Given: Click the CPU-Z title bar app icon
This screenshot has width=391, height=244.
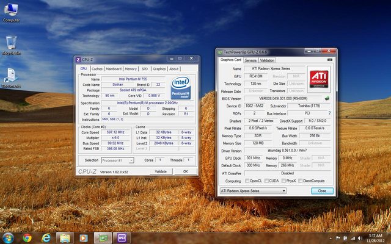Looking at the screenshot, I should pos(78,60).
